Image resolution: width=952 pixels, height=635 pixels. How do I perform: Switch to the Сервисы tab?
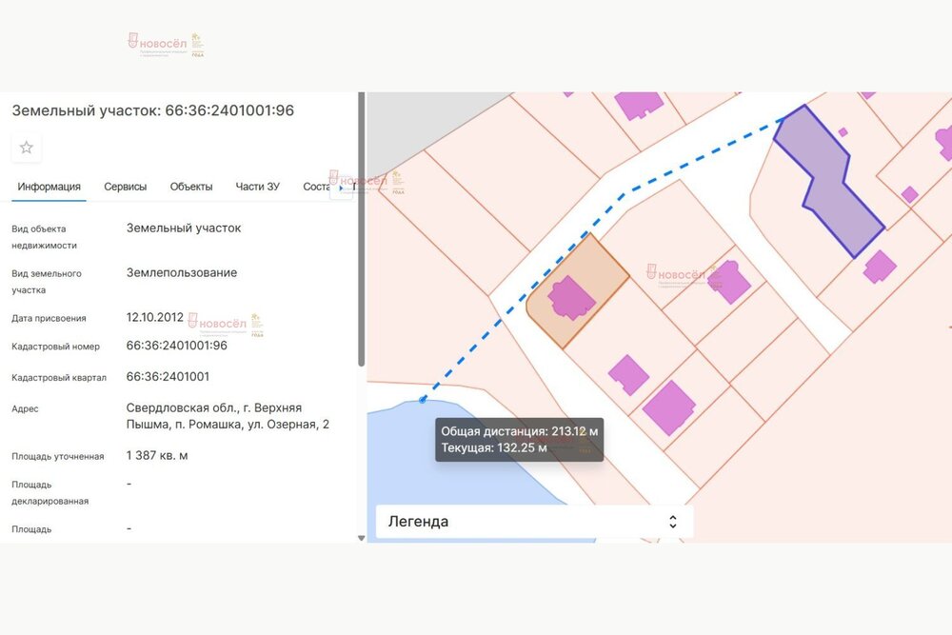(x=126, y=187)
